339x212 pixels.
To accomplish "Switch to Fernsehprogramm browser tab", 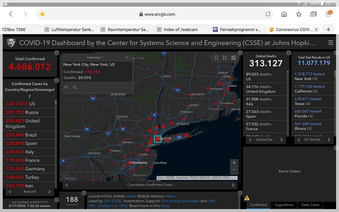I will 238,30.
